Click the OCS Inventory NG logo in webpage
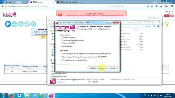The image size is (175, 98). pos(10,14)
